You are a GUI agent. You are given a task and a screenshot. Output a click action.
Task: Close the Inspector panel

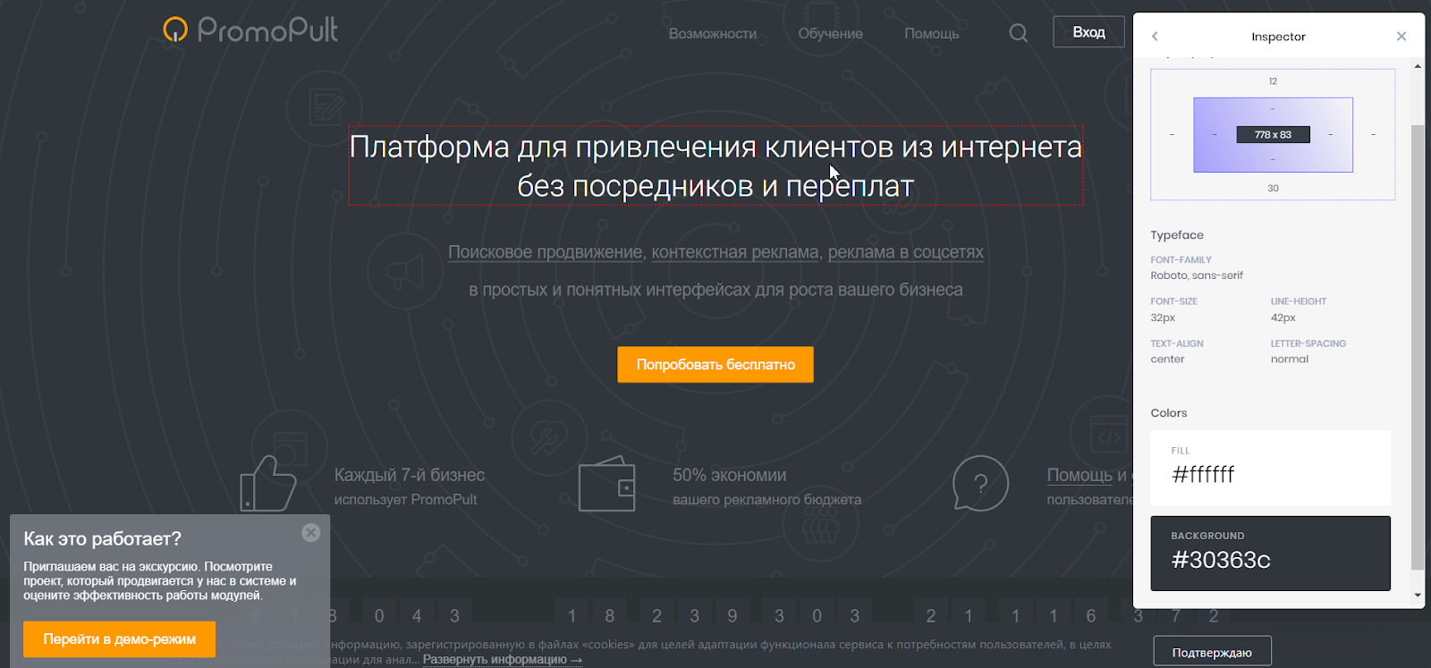1401,37
